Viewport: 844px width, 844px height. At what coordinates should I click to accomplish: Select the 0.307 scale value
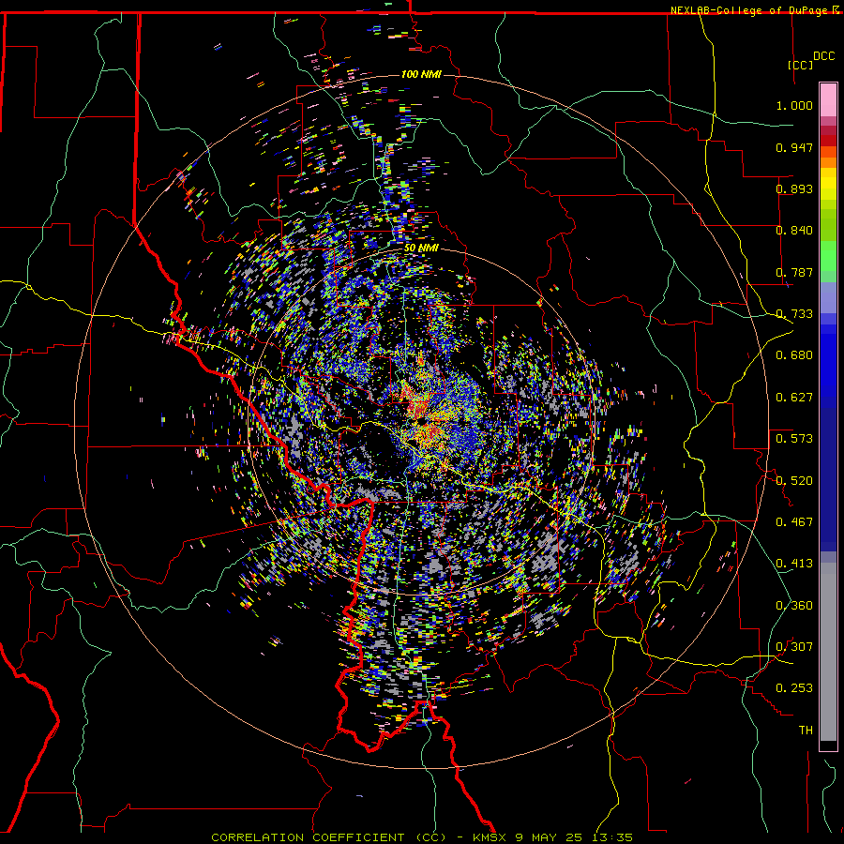[x=794, y=647]
